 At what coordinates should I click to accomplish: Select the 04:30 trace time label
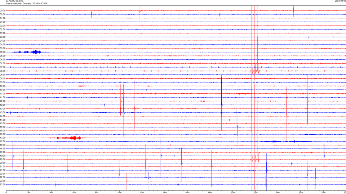tap(3, 45)
